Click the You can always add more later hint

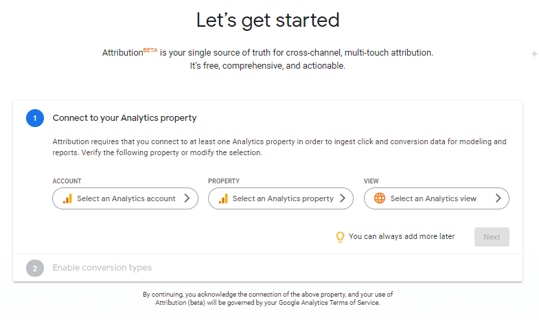402,237
